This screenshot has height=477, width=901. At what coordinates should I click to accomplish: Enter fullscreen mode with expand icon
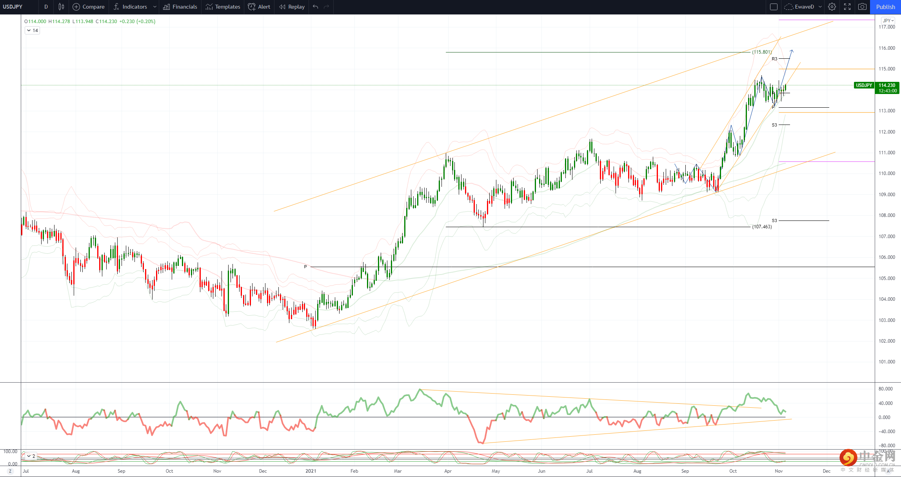tap(847, 7)
